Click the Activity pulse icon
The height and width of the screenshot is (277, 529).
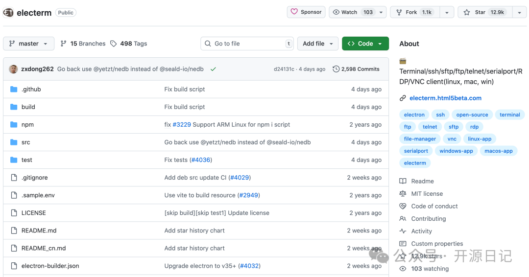pos(403,231)
